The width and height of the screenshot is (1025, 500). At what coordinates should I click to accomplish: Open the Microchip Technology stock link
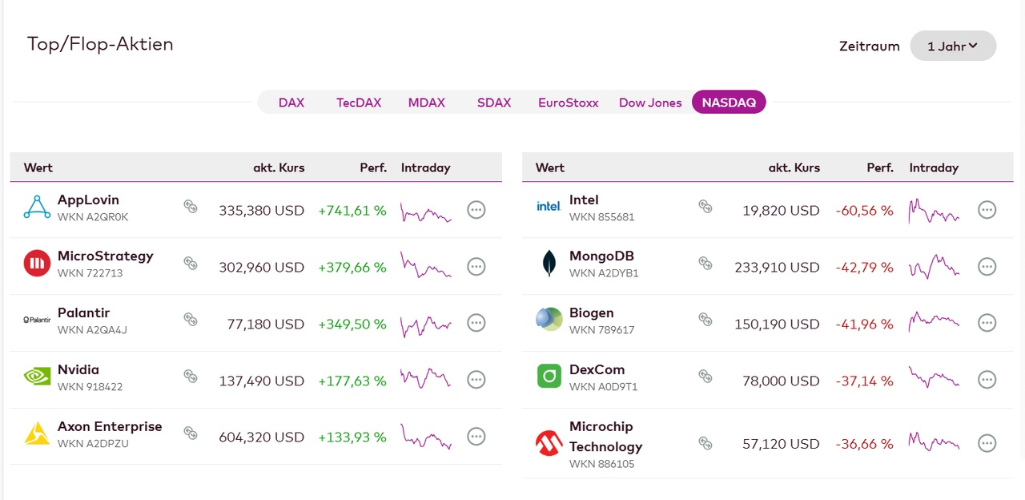point(606,437)
